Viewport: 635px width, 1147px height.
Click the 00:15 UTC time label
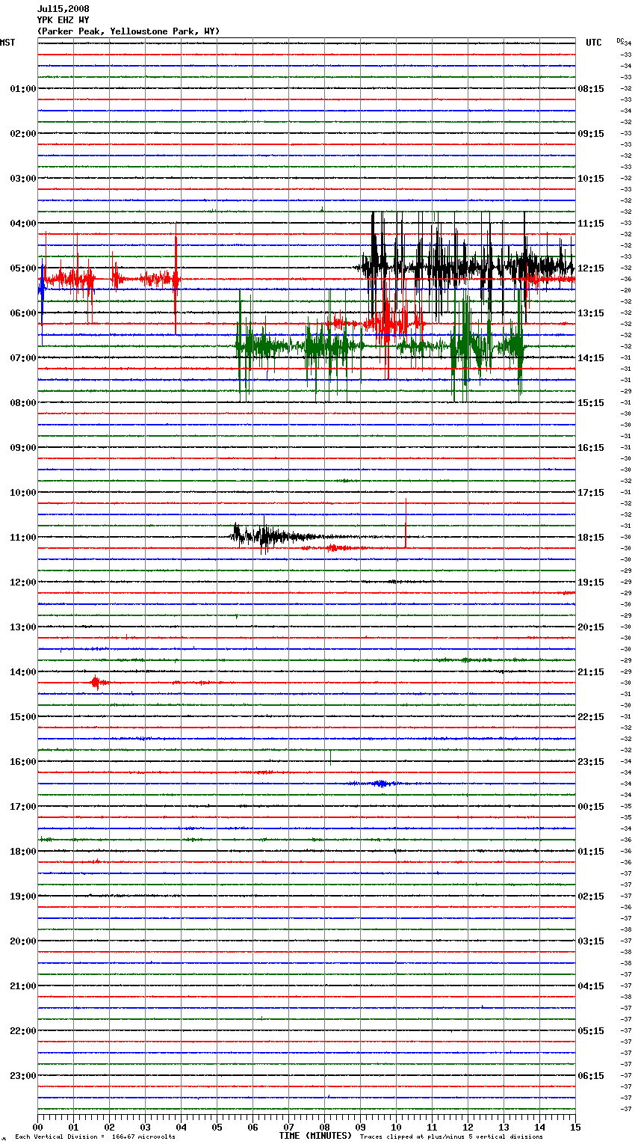point(591,807)
